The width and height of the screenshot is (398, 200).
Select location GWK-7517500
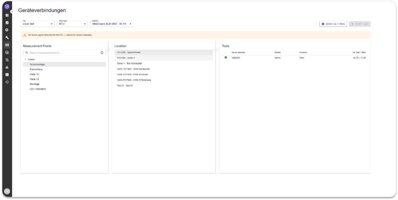(164, 75)
